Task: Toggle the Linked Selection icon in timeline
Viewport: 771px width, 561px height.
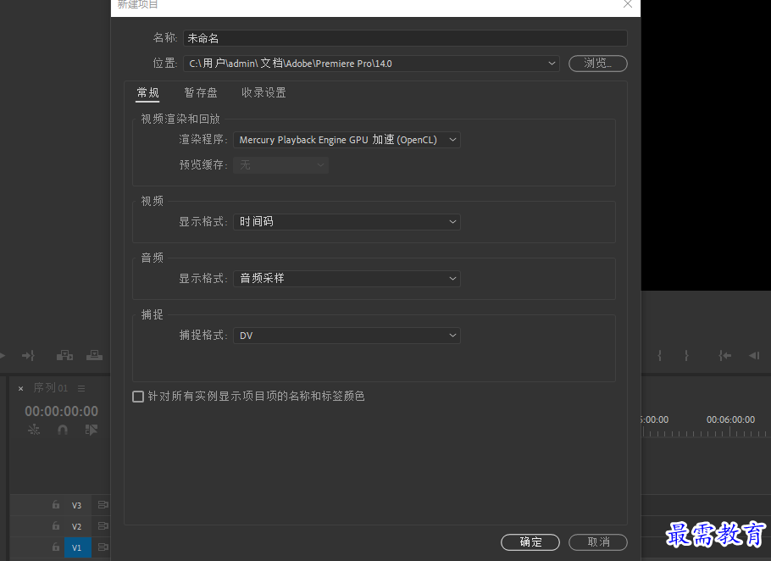Action: [91, 430]
